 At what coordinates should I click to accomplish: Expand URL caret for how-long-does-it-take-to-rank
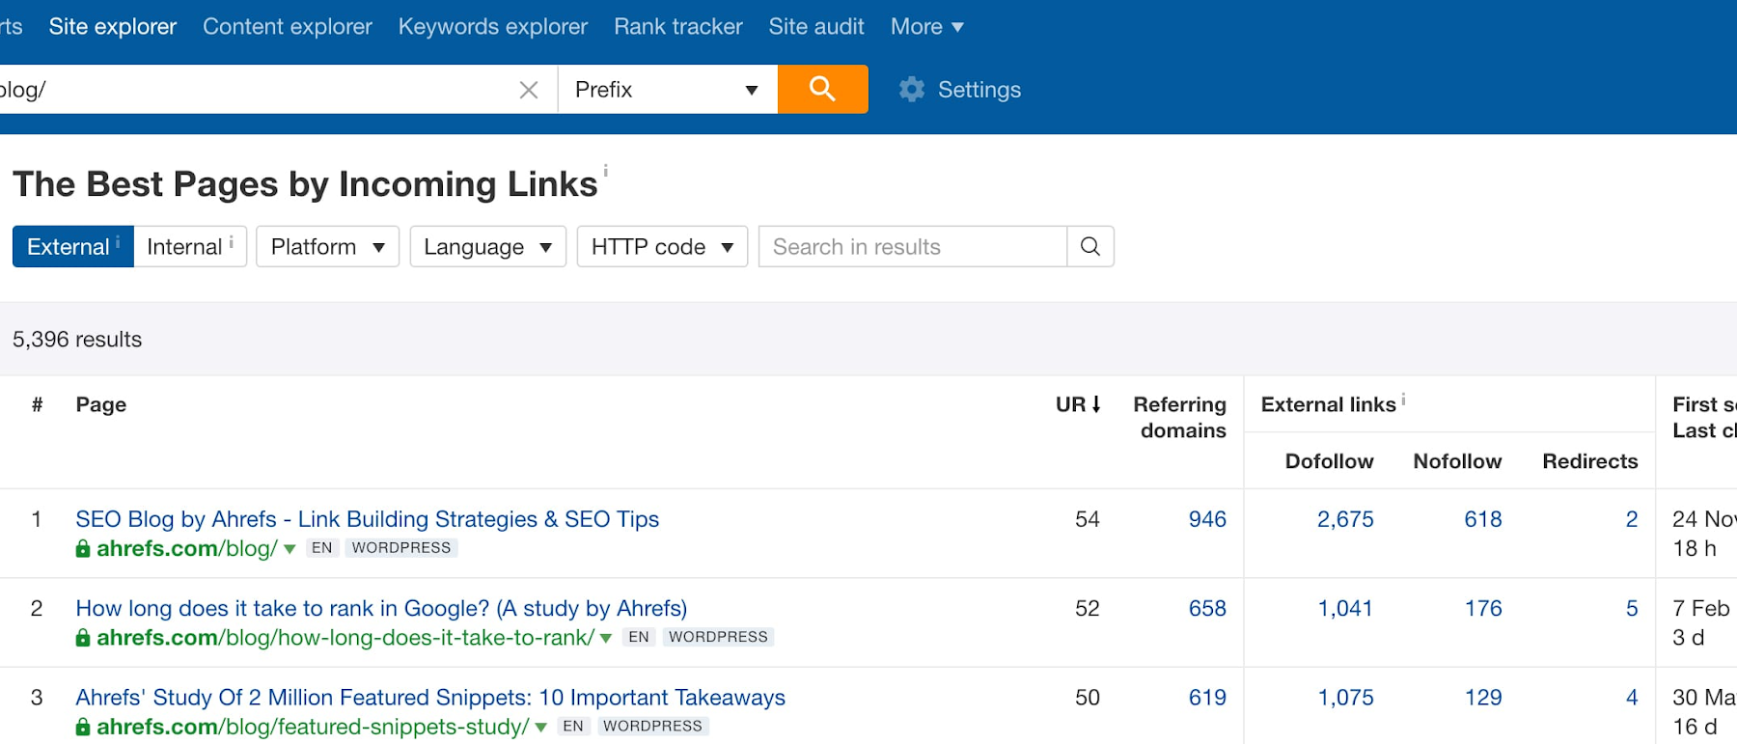tap(606, 638)
